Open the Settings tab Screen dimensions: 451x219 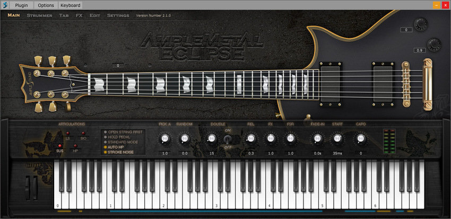[118, 15]
